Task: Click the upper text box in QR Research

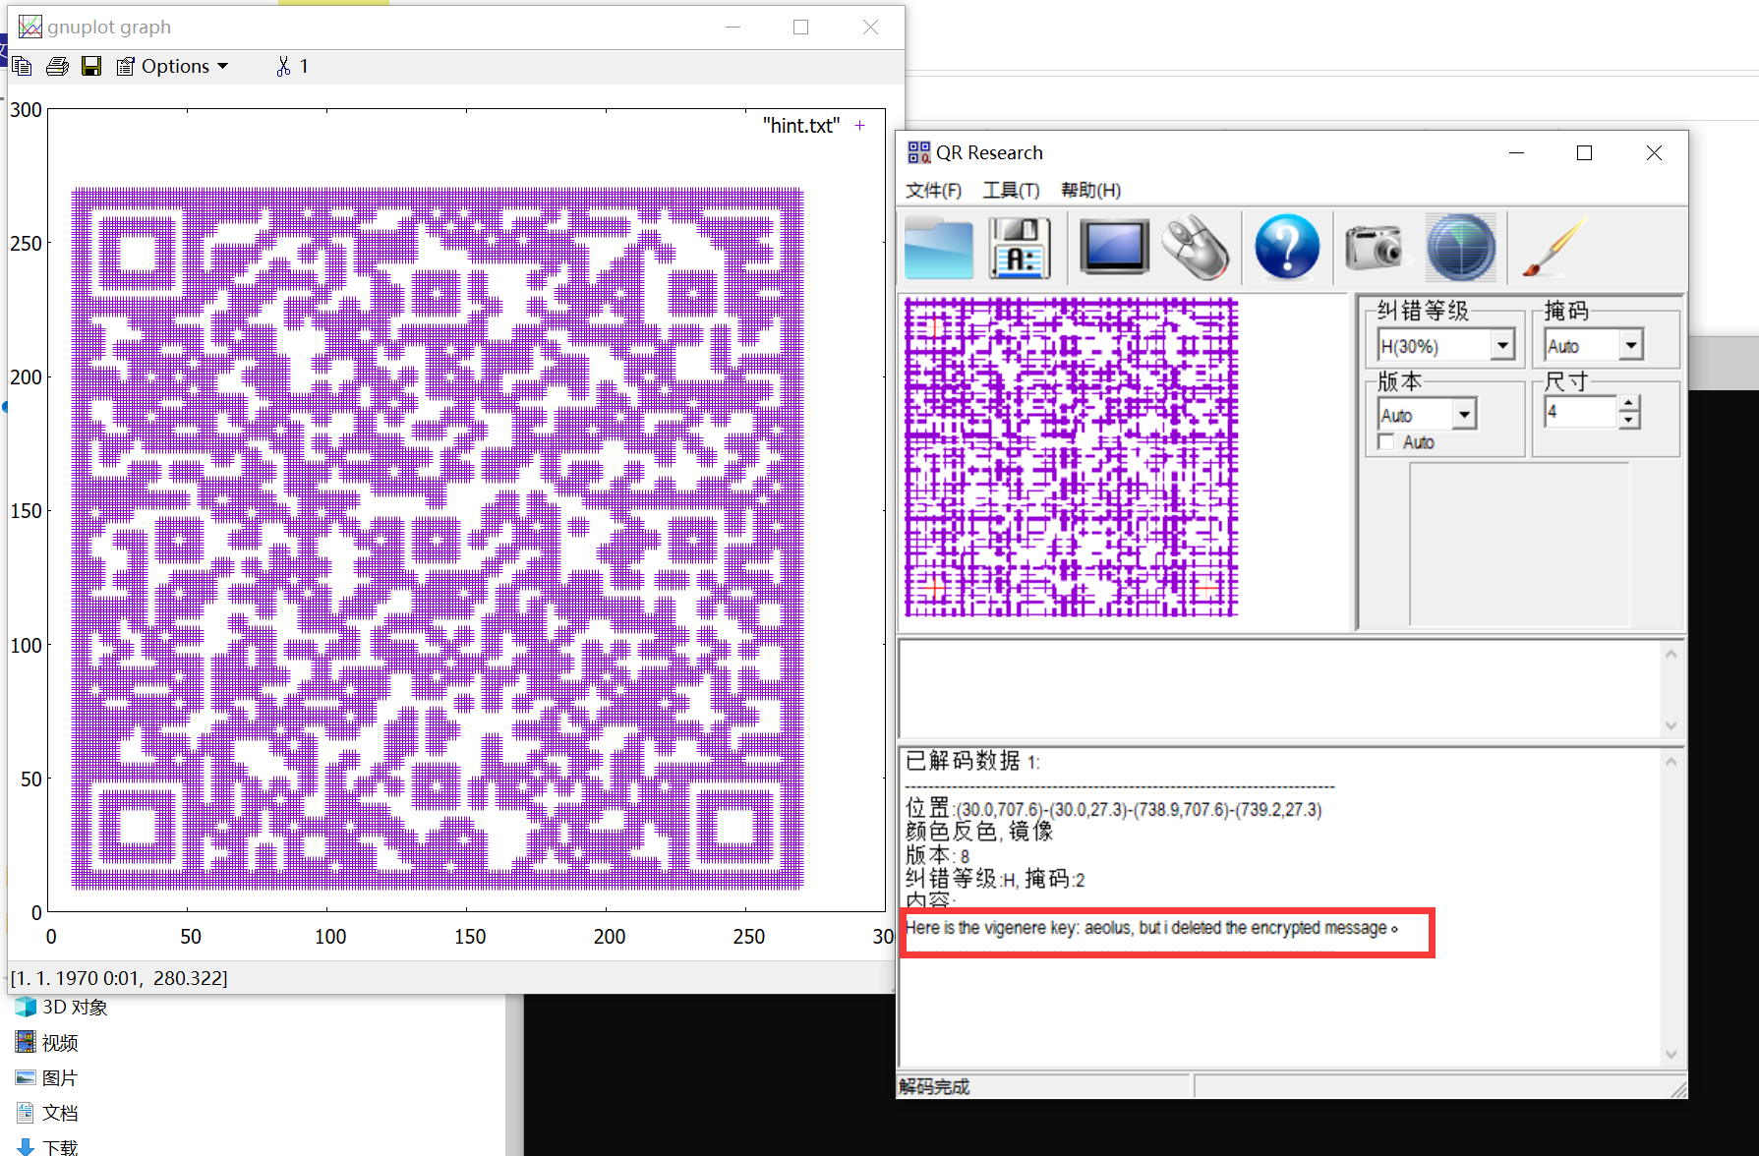Action: point(1280,688)
